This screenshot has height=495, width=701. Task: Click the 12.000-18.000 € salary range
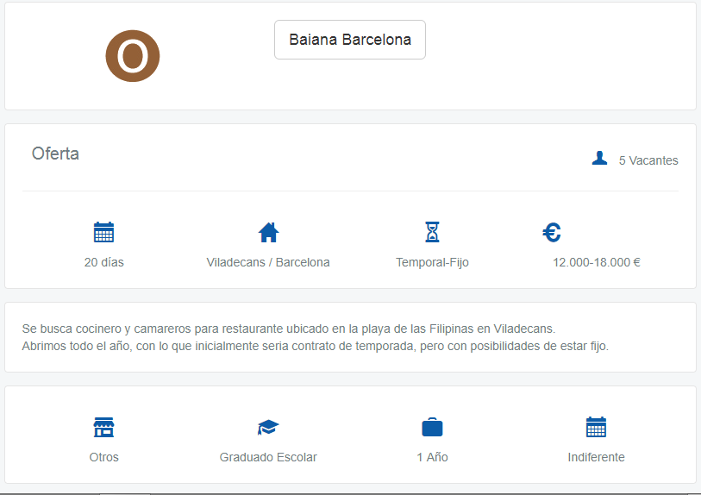tap(596, 262)
